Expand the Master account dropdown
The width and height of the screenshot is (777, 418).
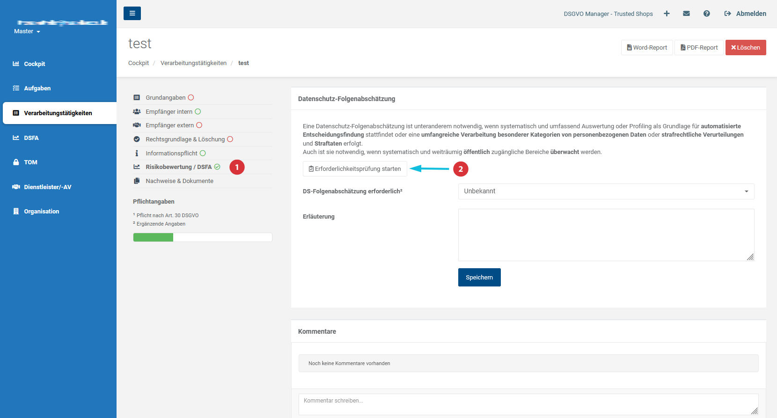27,31
